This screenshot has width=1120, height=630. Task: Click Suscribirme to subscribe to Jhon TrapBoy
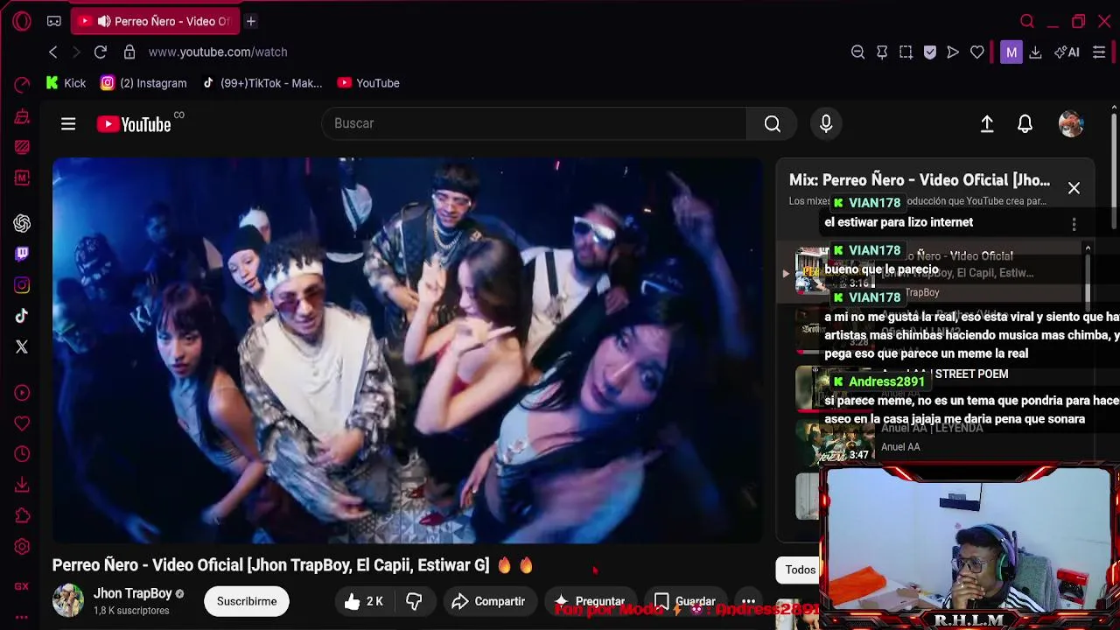point(247,601)
